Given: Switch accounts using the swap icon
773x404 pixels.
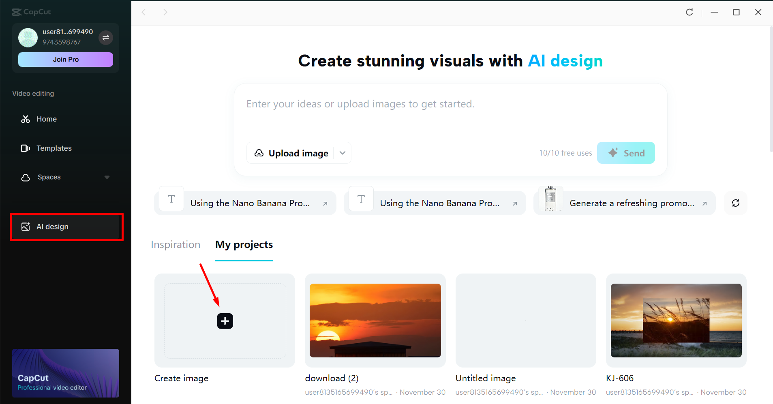Looking at the screenshot, I should point(105,37).
